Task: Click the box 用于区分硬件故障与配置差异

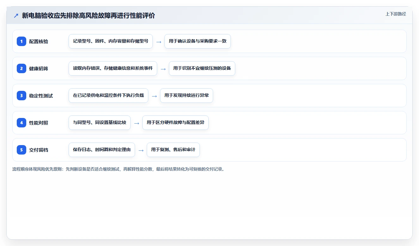Action: [176, 123]
